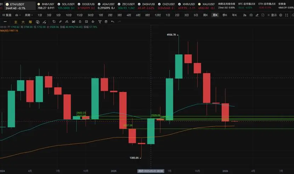Choose the 2时 timeframe
Screen dimensions: 294x174
[x=110, y=15]
